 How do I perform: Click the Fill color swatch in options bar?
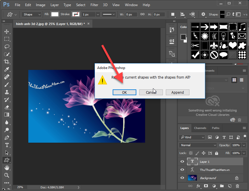click(x=54, y=14)
